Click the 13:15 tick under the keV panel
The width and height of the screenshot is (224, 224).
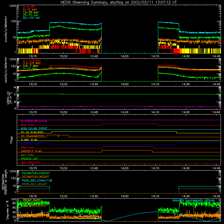coord(33,56)
